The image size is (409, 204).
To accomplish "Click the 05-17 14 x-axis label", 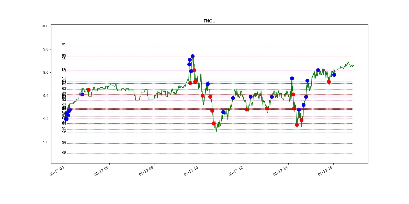I will coord(281,170).
